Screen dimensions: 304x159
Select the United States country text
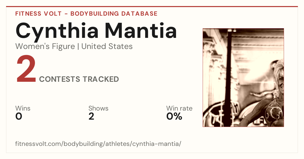(107, 46)
